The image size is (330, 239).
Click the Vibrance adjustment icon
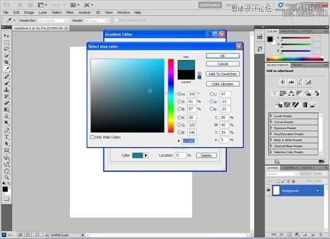point(274,93)
